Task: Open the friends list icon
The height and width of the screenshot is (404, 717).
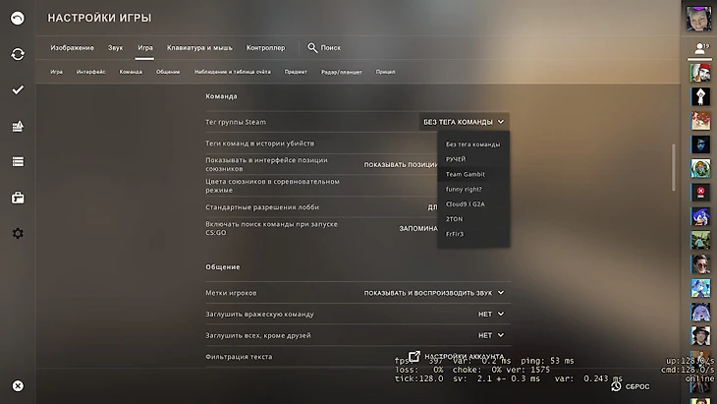Action: (699, 48)
